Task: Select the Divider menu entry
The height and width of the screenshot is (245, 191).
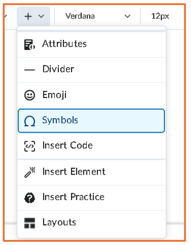Action: (91, 70)
